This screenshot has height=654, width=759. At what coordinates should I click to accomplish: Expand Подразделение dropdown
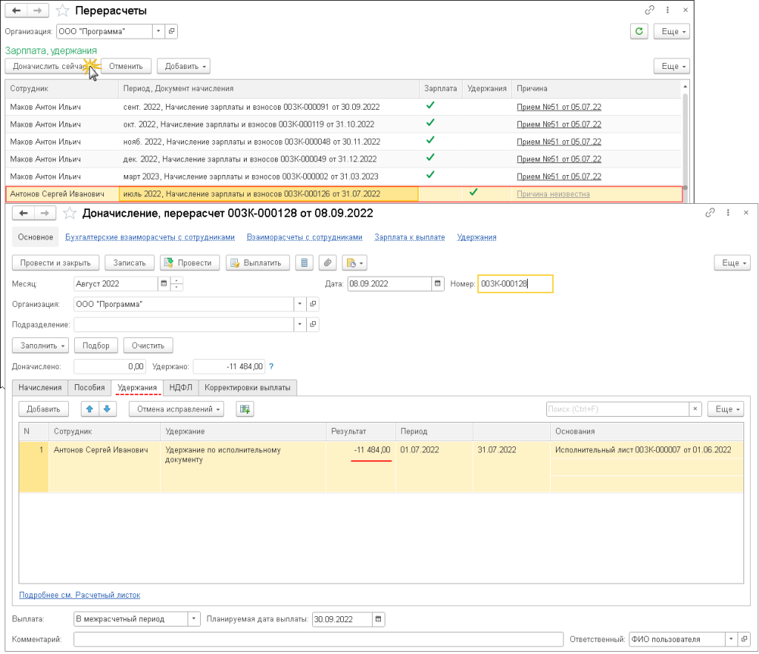point(299,324)
